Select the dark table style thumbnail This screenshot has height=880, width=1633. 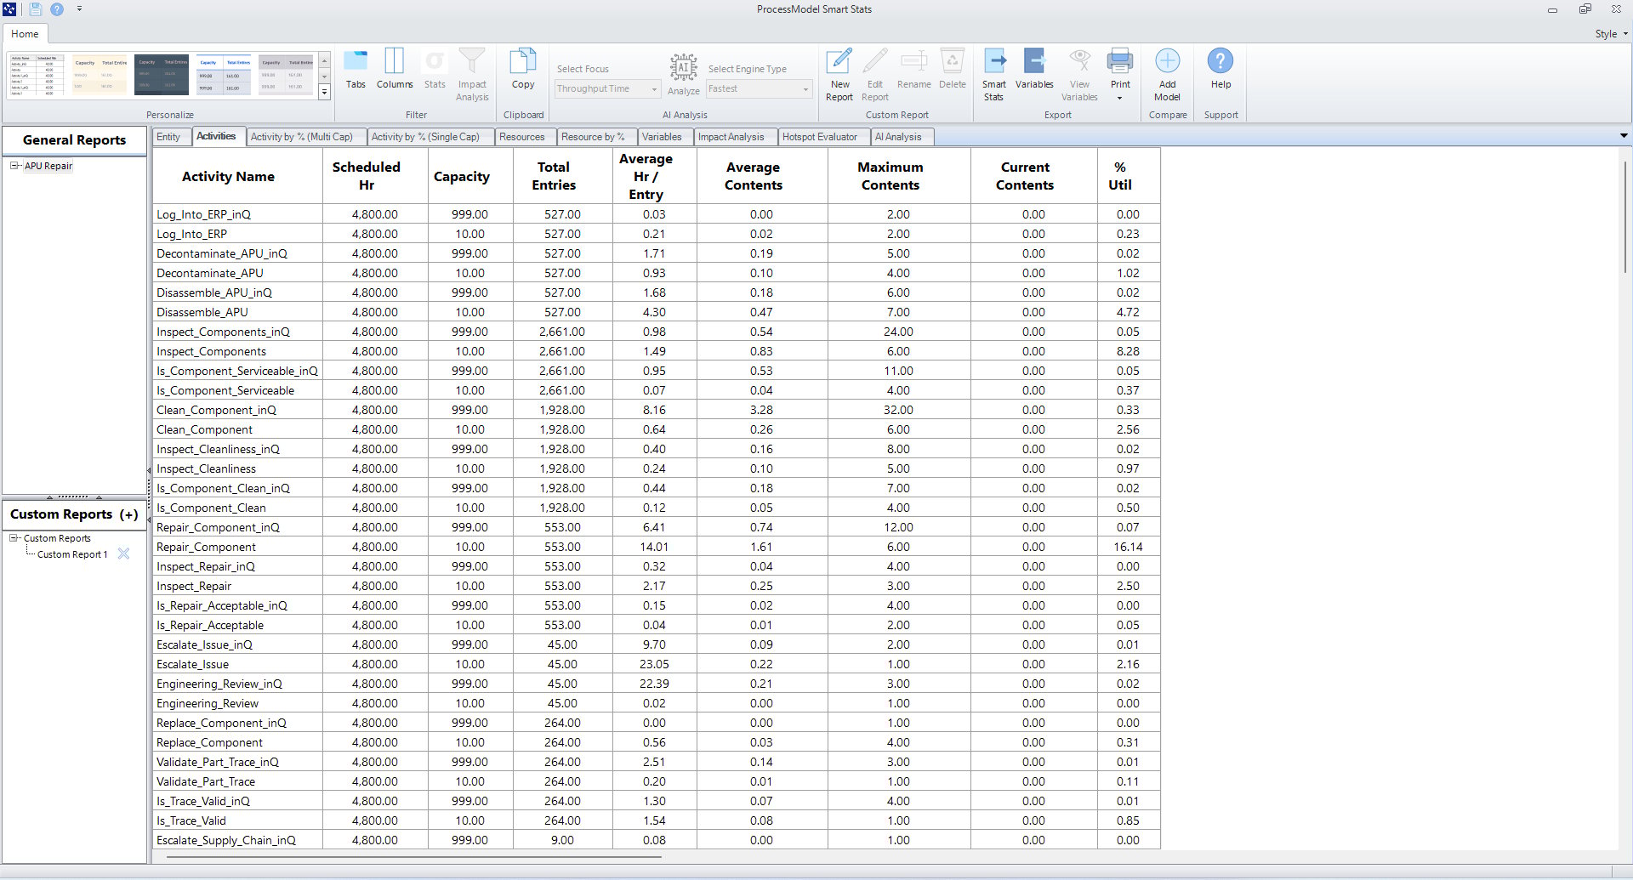pos(162,75)
